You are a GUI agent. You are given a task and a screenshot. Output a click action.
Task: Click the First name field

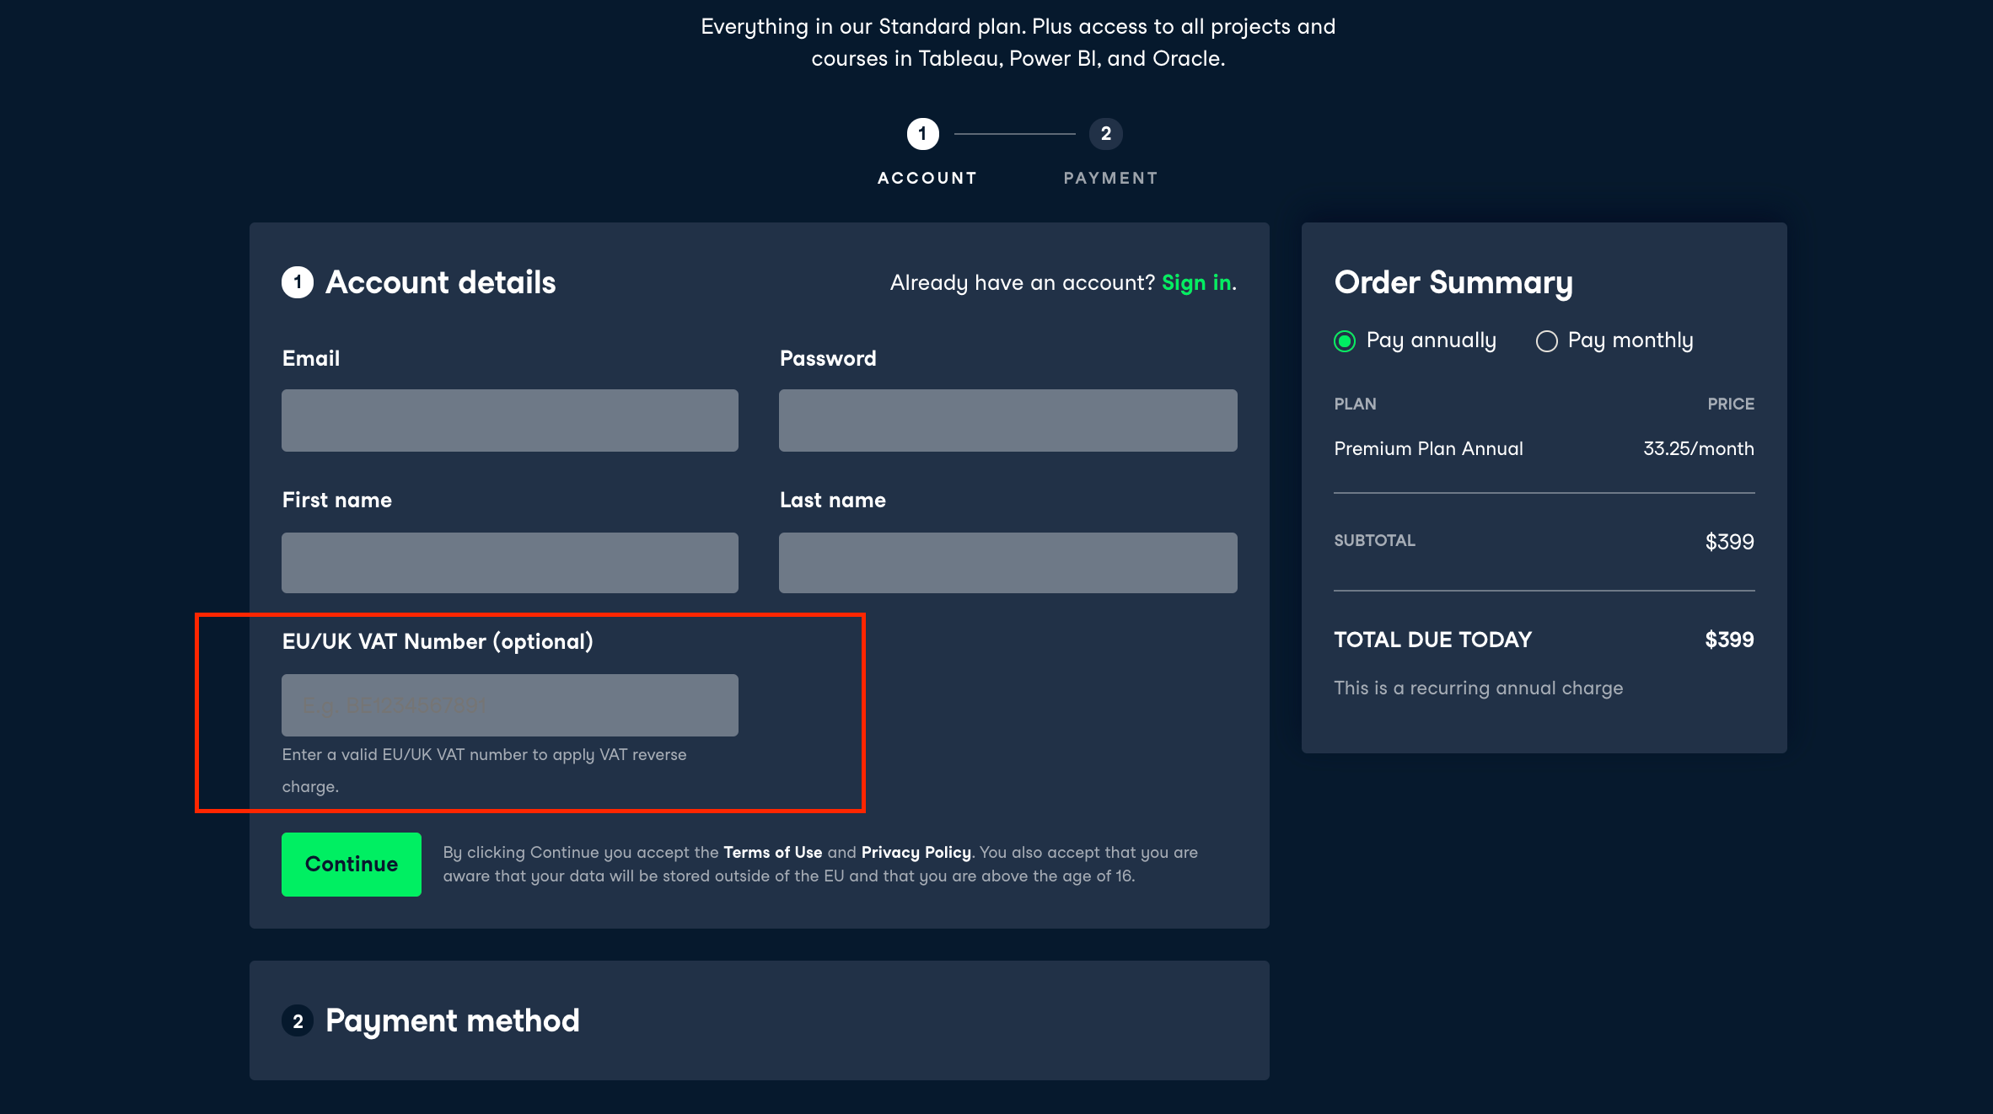point(510,562)
